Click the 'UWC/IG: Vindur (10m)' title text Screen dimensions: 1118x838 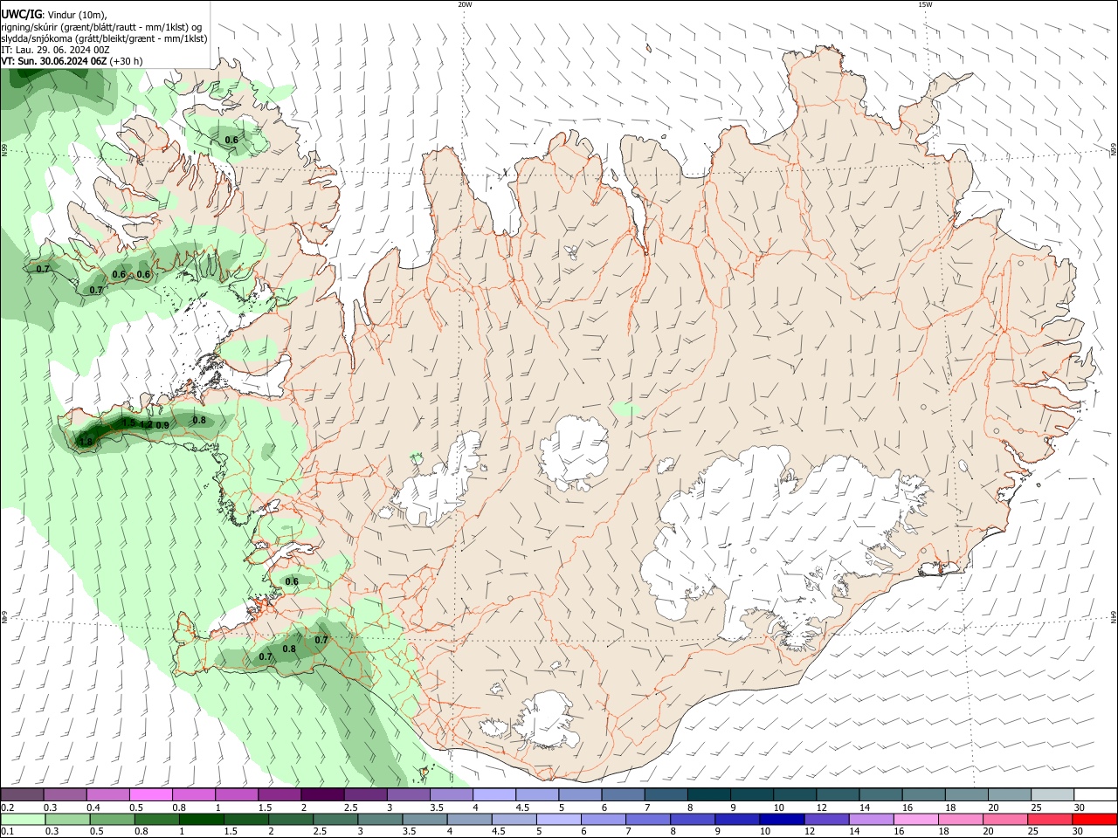click(x=54, y=15)
